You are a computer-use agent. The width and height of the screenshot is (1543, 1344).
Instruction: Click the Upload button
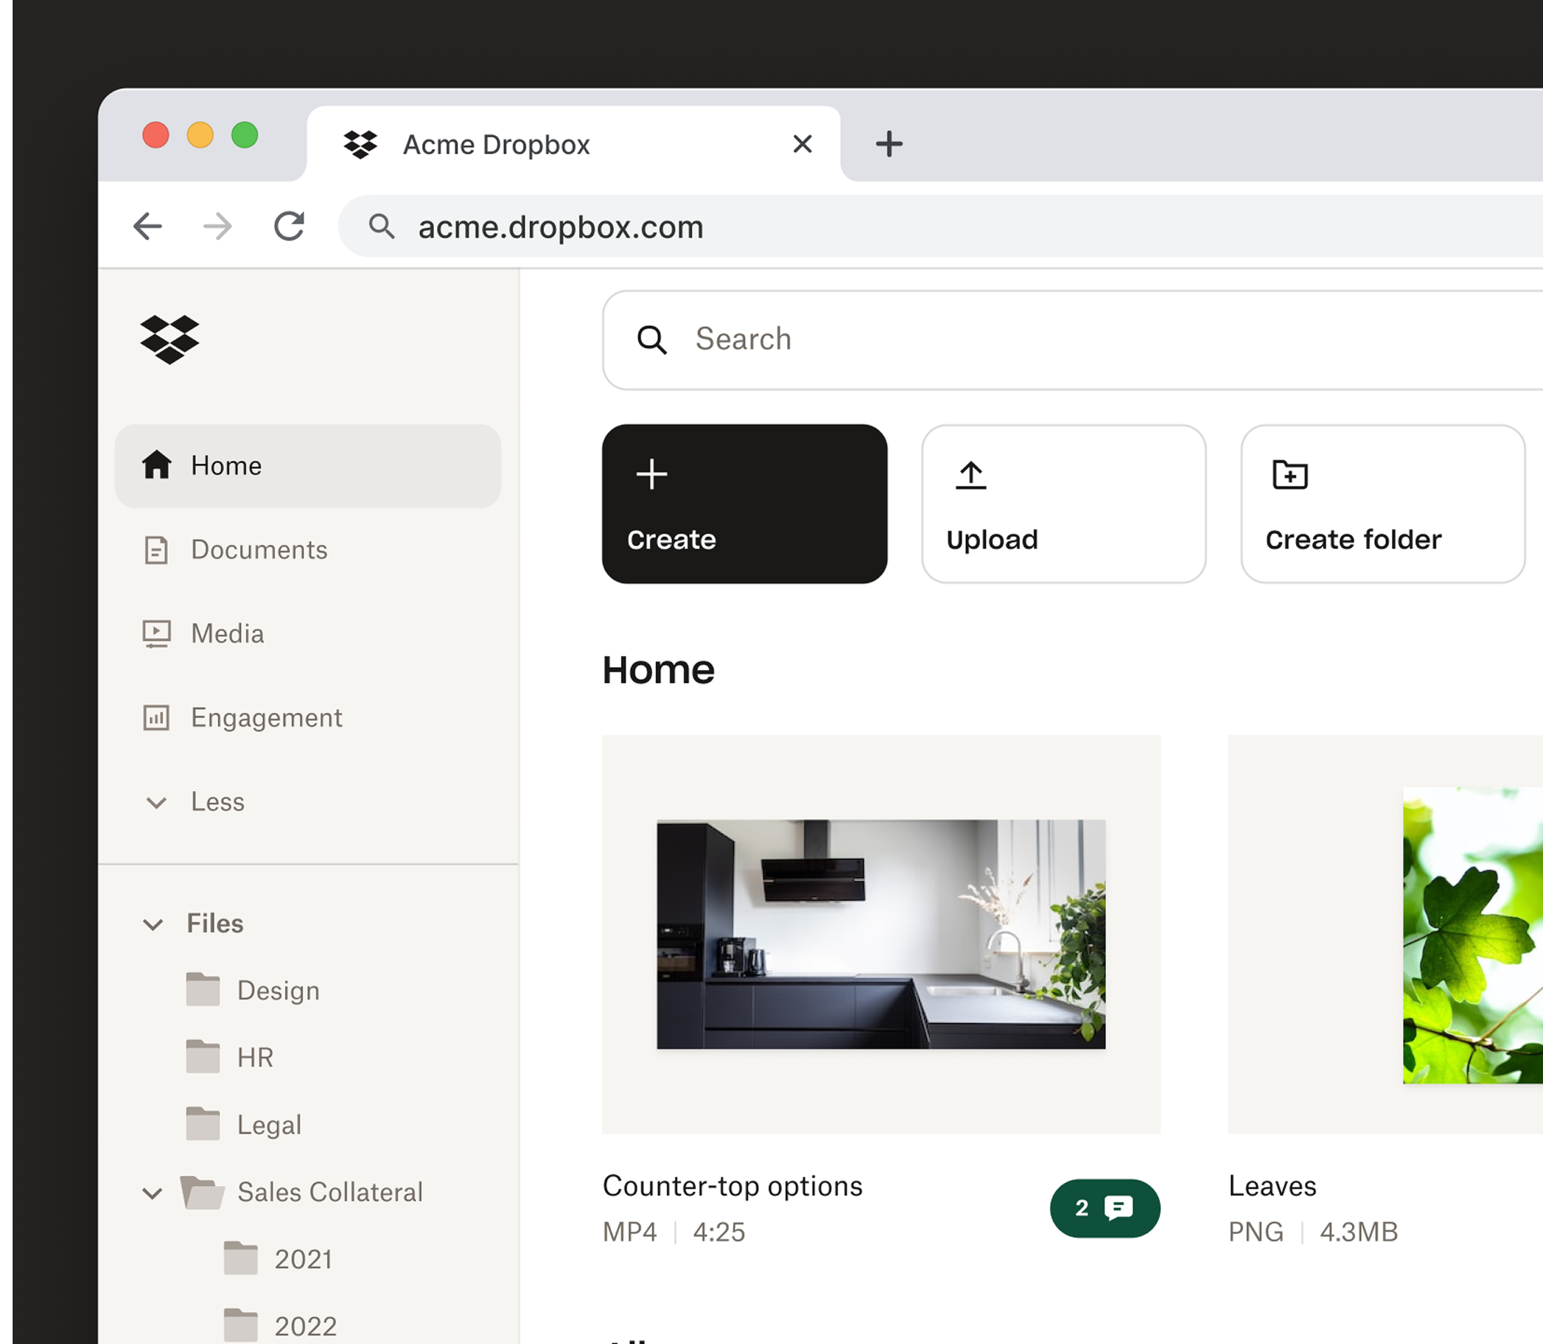[x=1063, y=504]
